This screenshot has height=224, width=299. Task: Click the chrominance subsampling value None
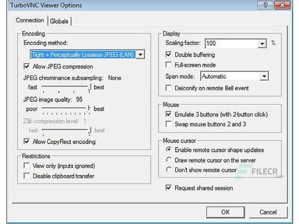(x=115, y=78)
